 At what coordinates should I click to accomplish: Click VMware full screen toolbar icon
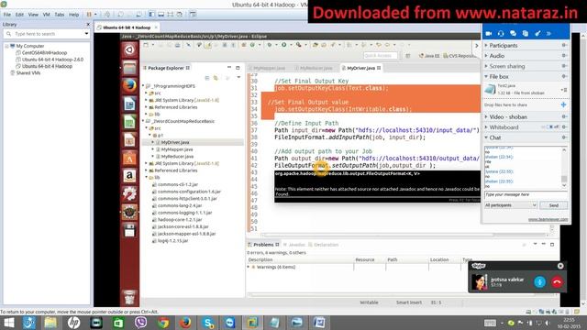pos(171,15)
